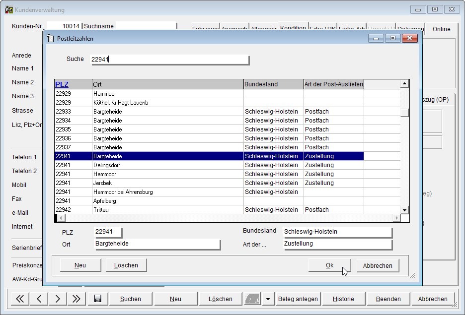The height and width of the screenshot is (315, 465).
Task: Select the Apfelberg row
Action: click(209, 201)
